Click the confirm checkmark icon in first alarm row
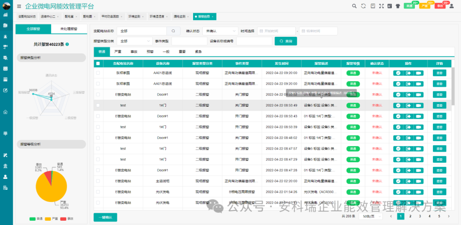The height and width of the screenshot is (225, 461). 398,73
